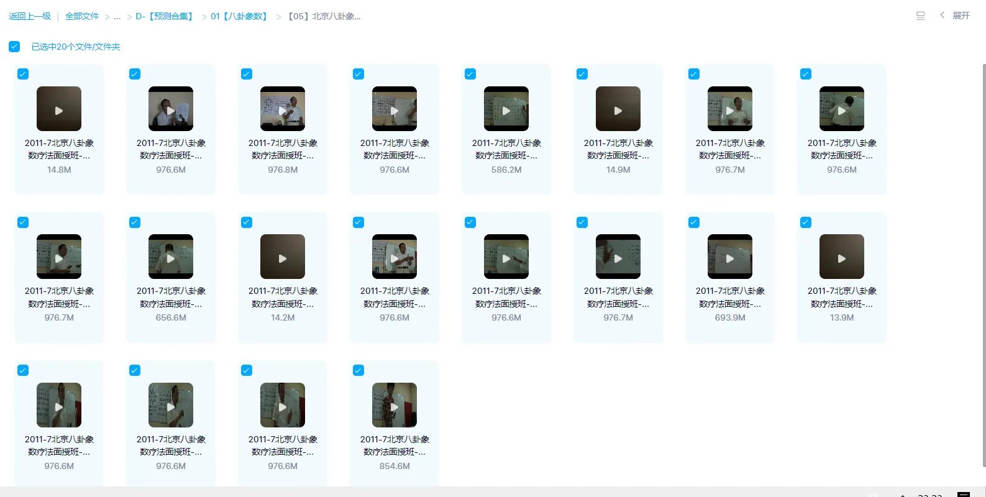Click file name of 14.8M video
Image resolution: width=986 pixels, height=497 pixels.
(x=59, y=149)
